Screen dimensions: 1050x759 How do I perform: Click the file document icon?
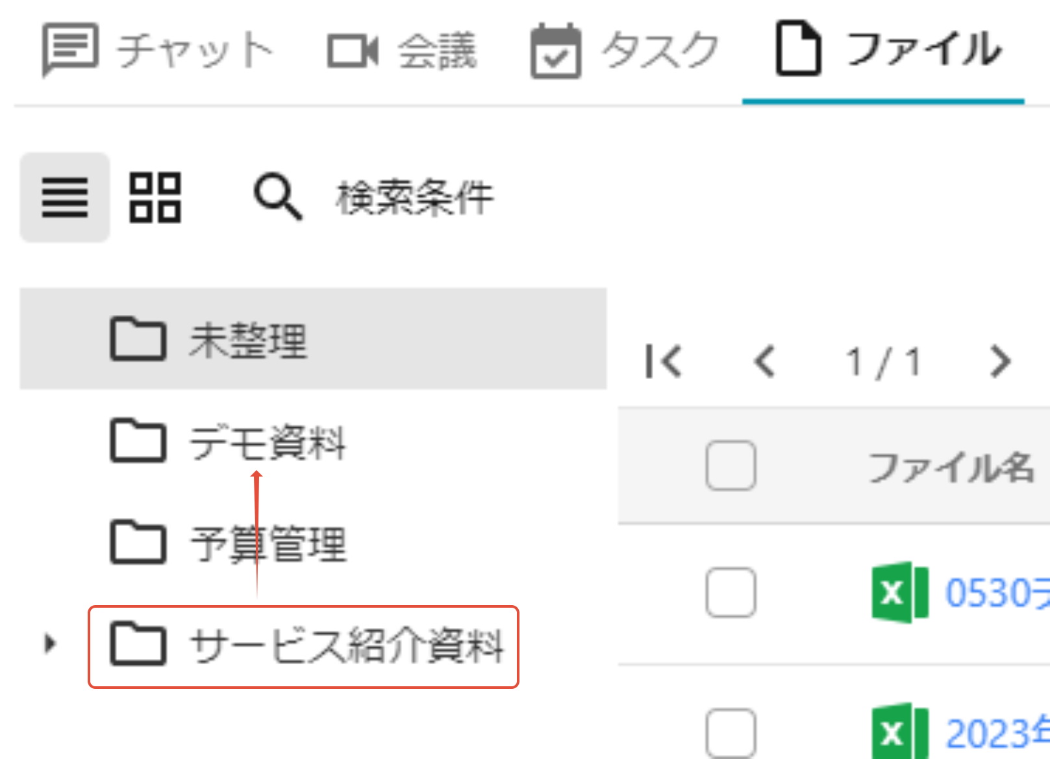coord(798,49)
